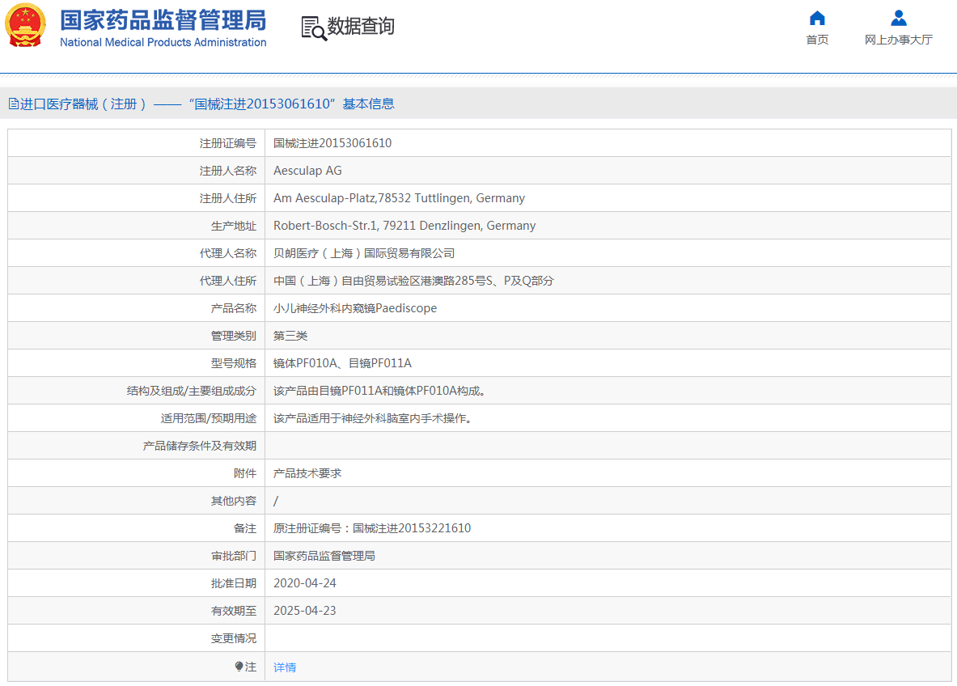
Task: Click the approval date 2020-04-24
Action: (305, 583)
